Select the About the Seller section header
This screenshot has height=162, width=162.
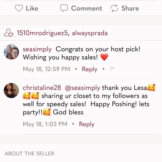click(x=29, y=154)
